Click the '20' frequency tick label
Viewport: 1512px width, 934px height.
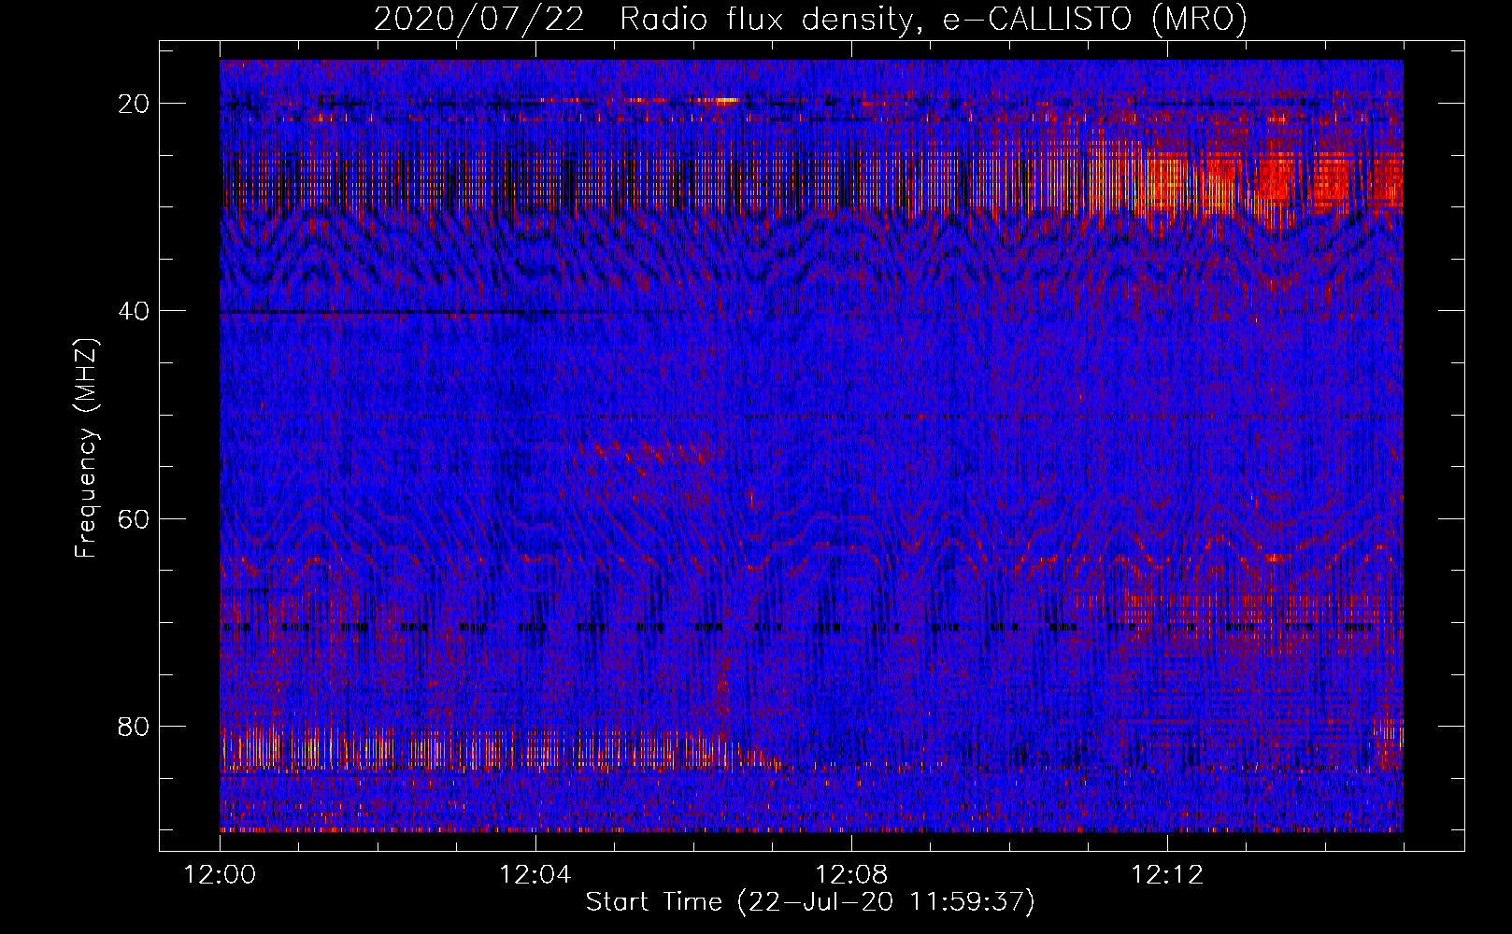pyautogui.click(x=134, y=104)
